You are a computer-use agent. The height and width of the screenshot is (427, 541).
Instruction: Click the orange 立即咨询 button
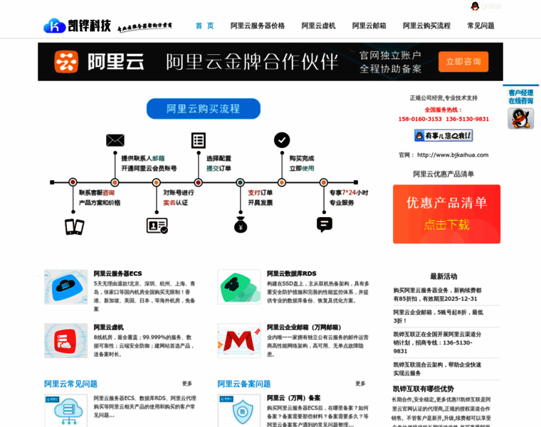click(x=463, y=62)
